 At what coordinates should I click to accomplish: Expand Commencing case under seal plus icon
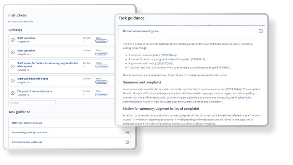(x=127, y=142)
